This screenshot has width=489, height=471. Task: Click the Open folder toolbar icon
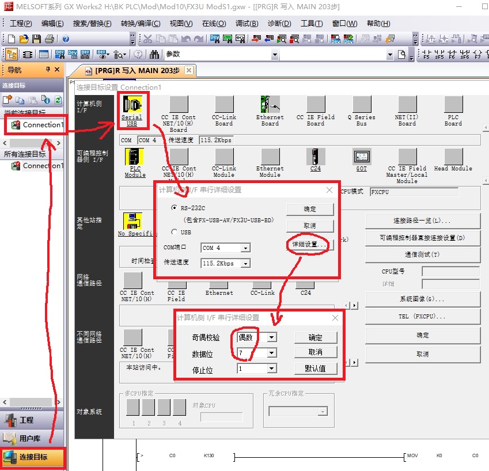click(24, 39)
